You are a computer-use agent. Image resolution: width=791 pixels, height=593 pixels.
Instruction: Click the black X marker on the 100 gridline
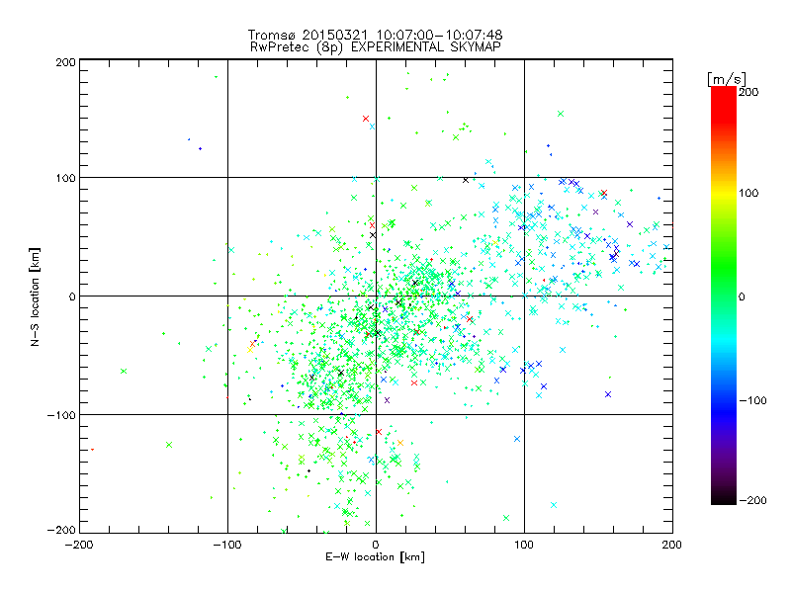(466, 180)
